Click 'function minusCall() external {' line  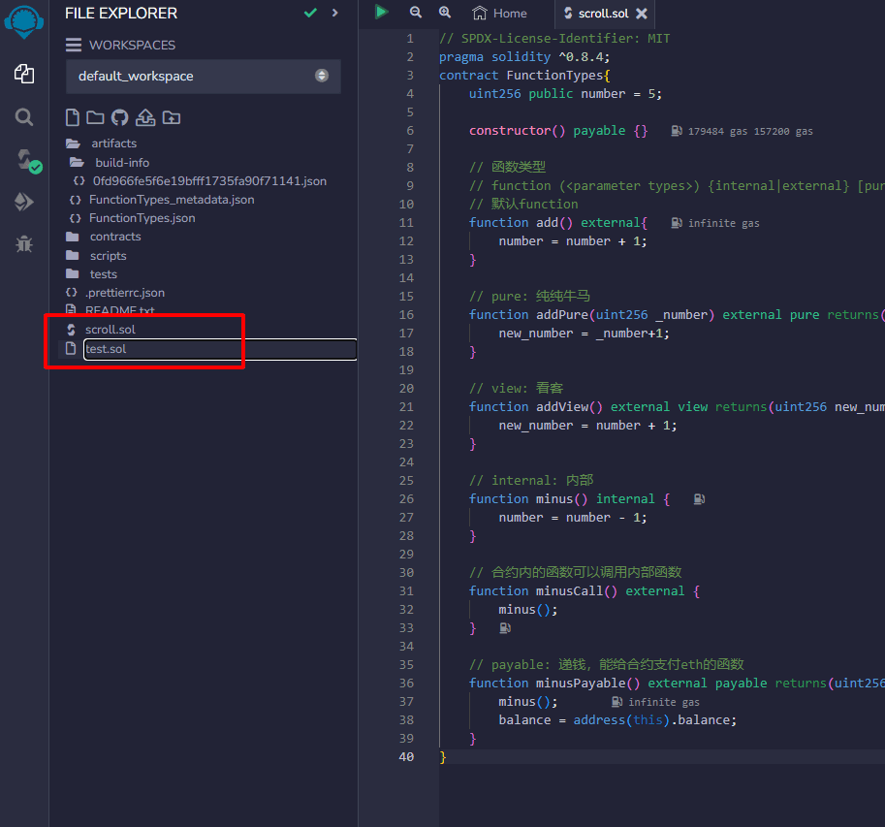tap(585, 591)
